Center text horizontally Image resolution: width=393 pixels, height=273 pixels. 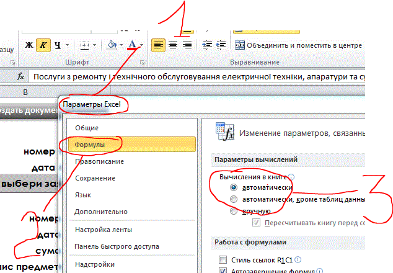tap(173, 45)
